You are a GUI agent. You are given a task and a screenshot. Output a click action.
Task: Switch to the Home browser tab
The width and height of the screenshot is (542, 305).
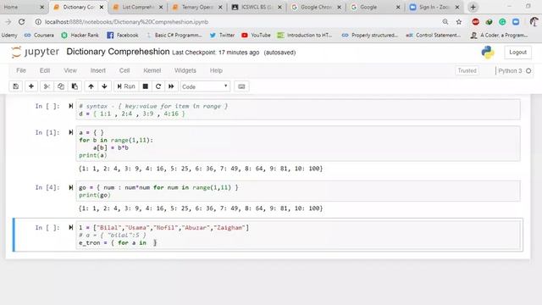[23, 7]
